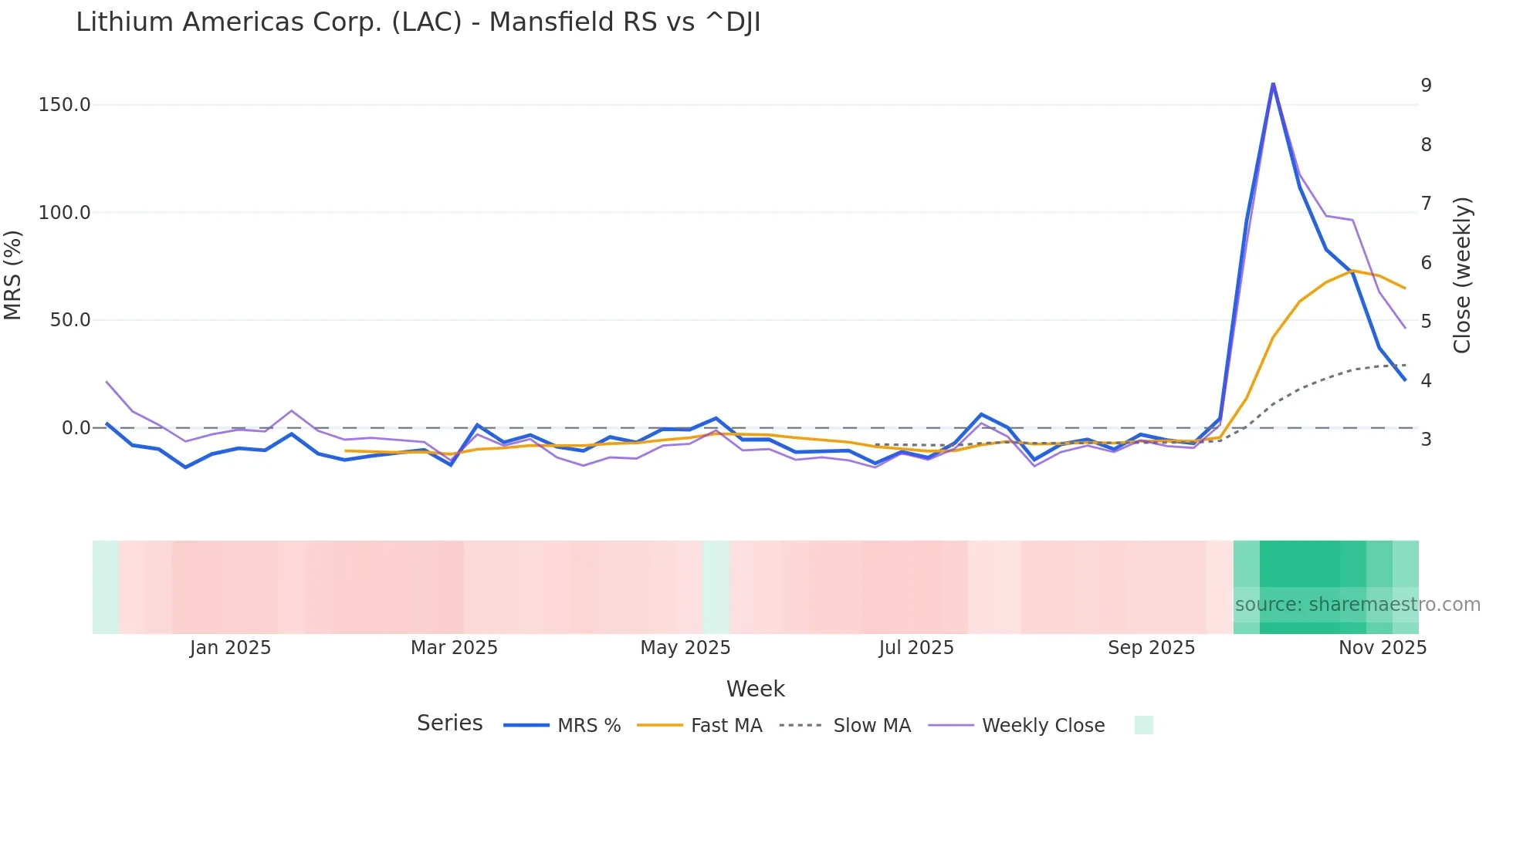Click the Close (weekly) axis title
The height and width of the screenshot is (850, 1513).
1462,275
